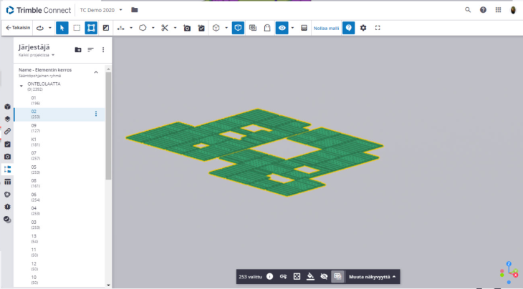Open the Muuta näkyvyyttä dropdown
Screen dimensions: 523x289
(372, 276)
